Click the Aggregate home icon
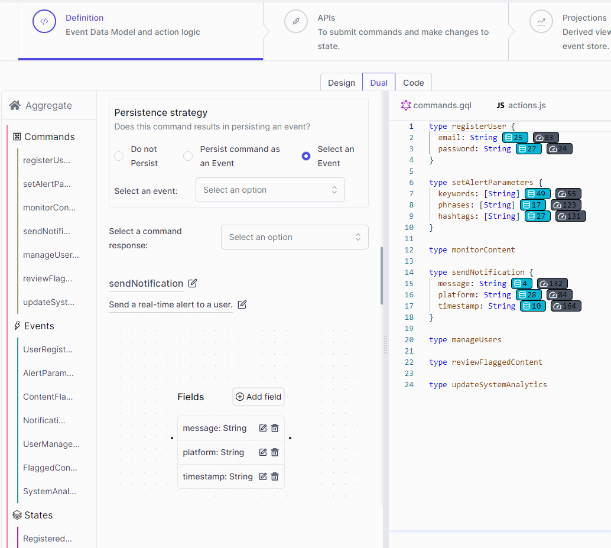 pos(15,106)
